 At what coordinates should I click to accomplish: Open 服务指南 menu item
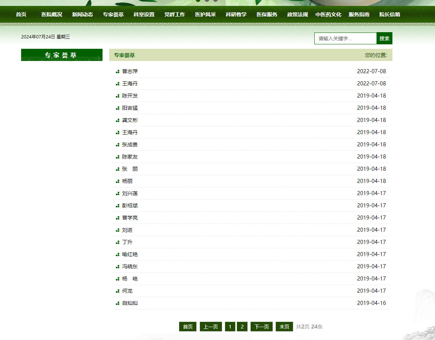359,14
